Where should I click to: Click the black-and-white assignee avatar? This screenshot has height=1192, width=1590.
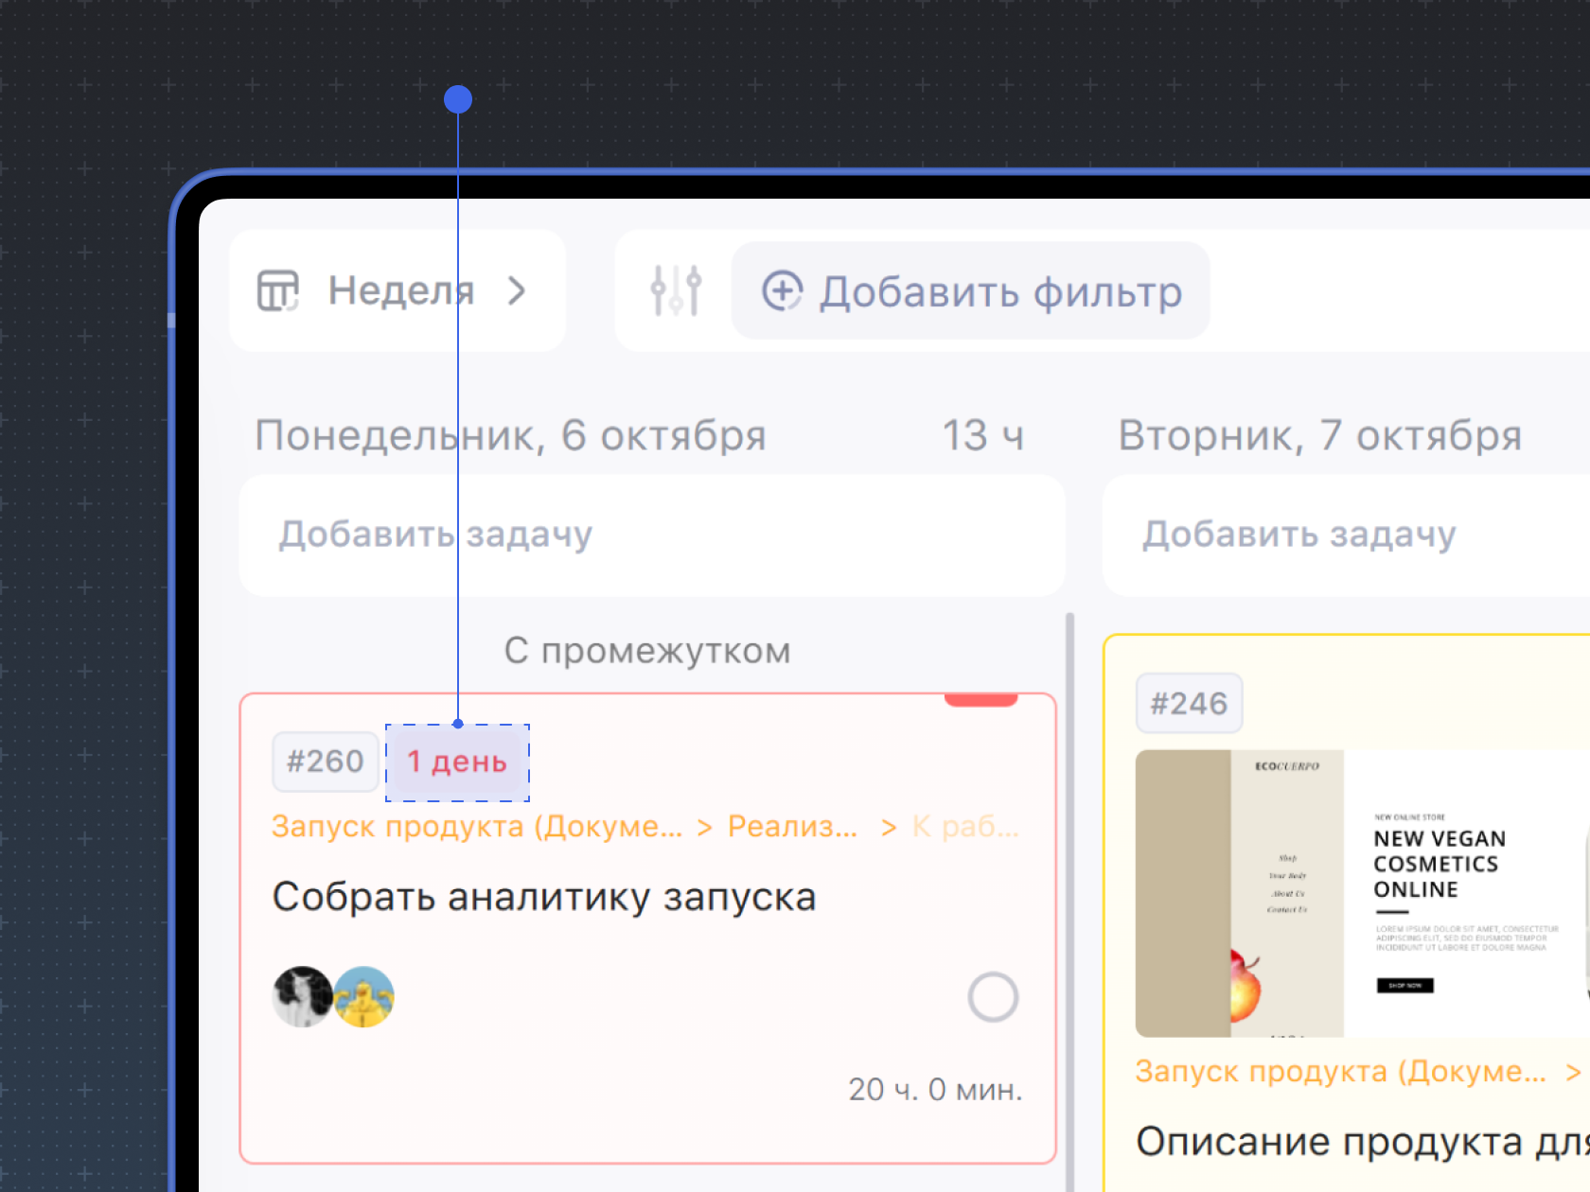tap(301, 997)
